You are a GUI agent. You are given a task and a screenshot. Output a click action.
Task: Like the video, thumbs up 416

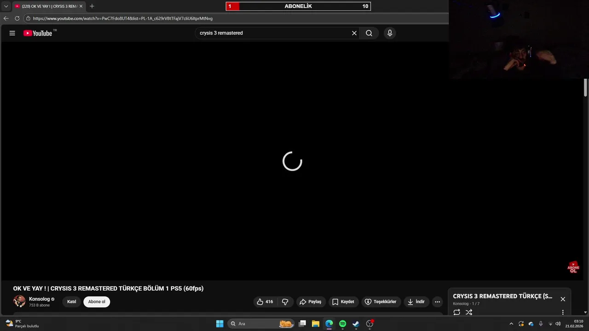[265, 302]
